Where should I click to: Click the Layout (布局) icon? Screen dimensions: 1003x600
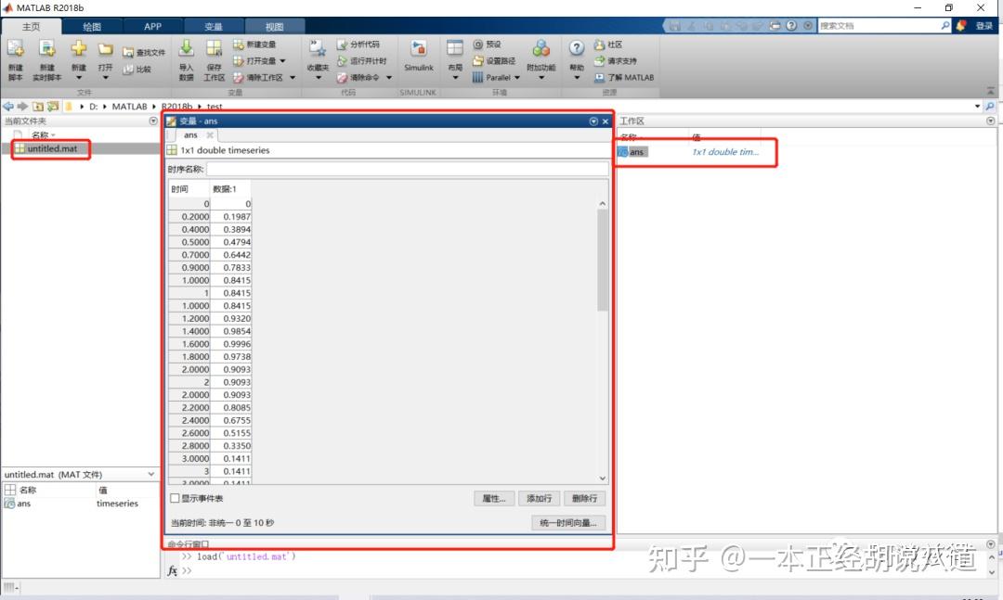455,48
